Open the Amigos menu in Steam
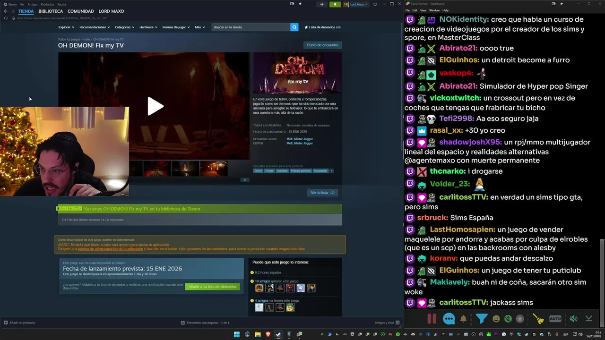The width and height of the screenshot is (605, 340). tap(33, 4)
